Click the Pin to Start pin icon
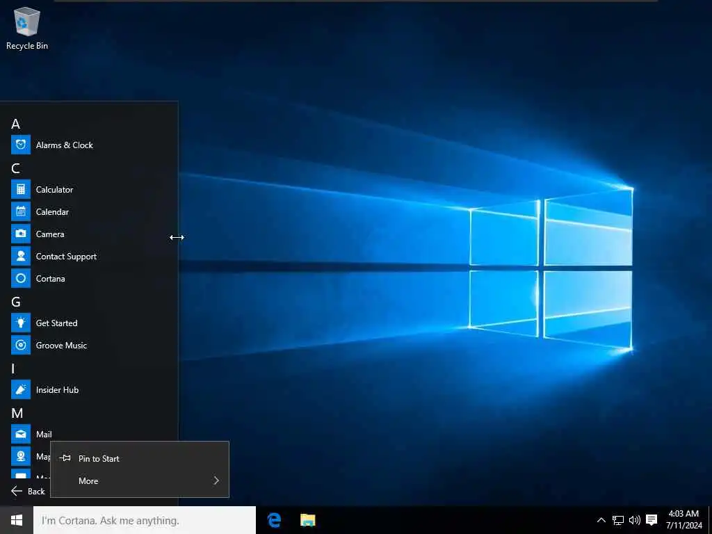This screenshot has height=534, width=712. [65, 458]
